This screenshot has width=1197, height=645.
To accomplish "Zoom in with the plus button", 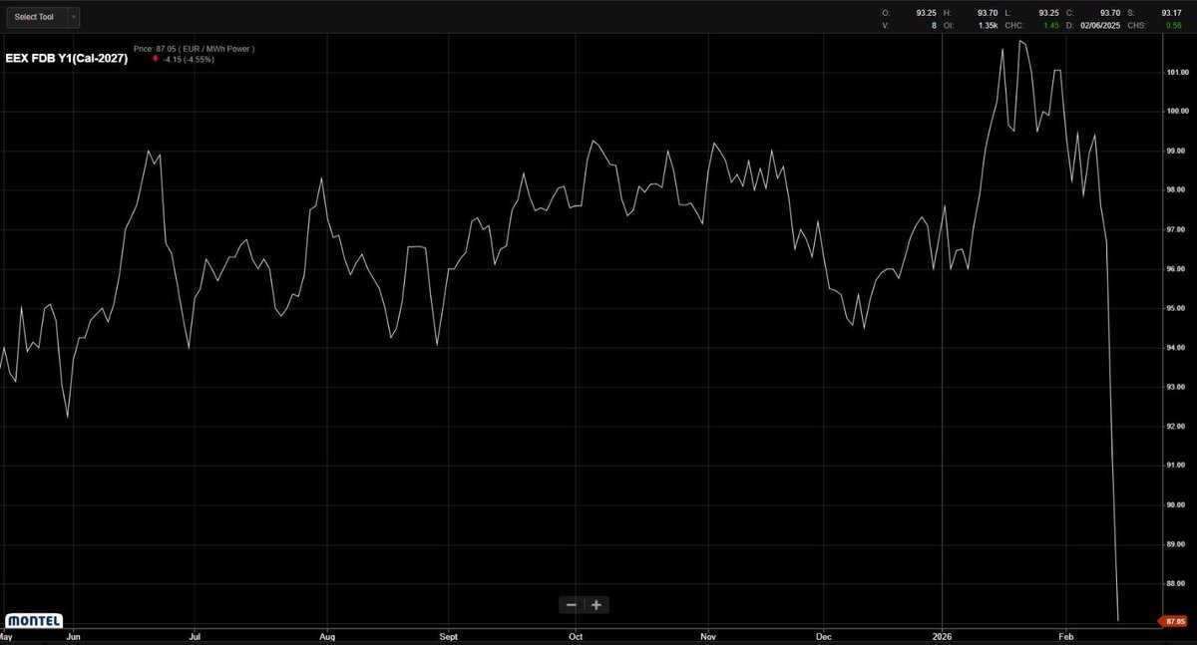I will [596, 604].
